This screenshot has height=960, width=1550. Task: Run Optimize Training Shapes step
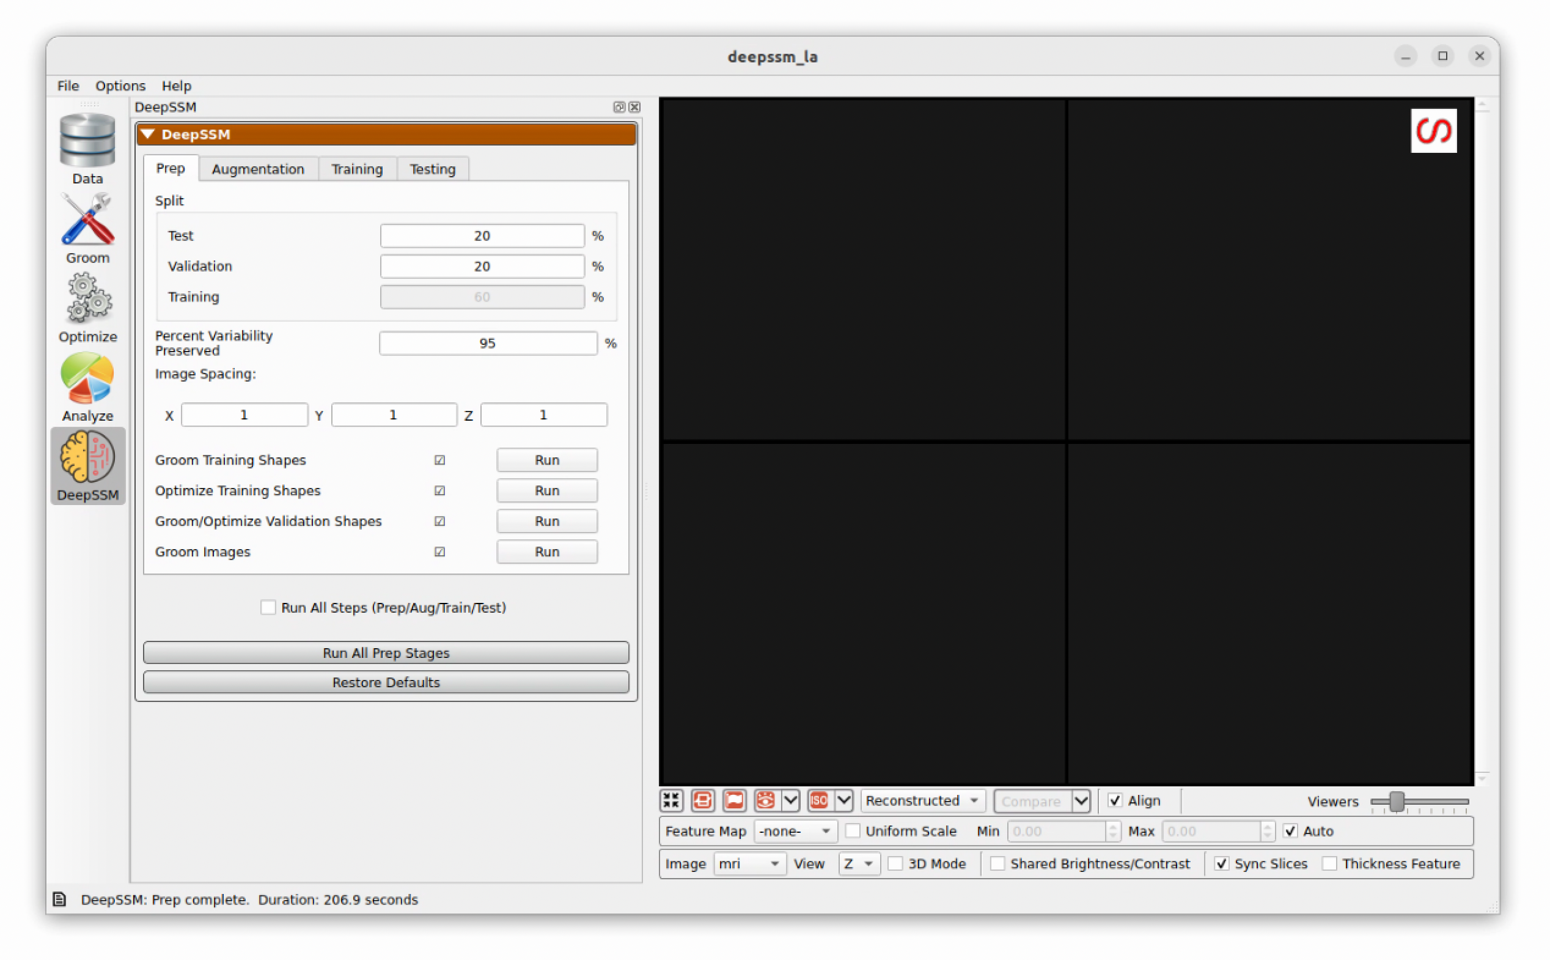tap(547, 491)
